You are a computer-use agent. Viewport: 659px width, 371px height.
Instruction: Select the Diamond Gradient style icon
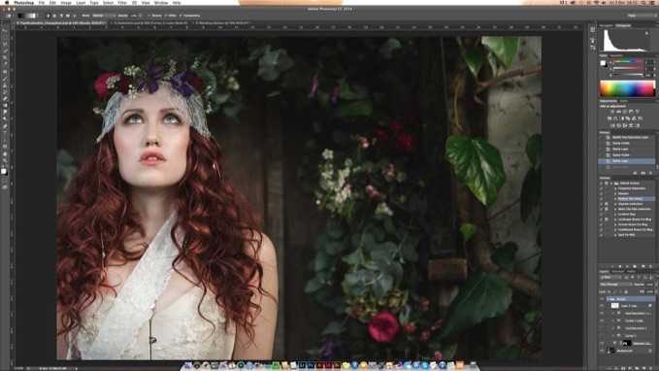(x=74, y=16)
